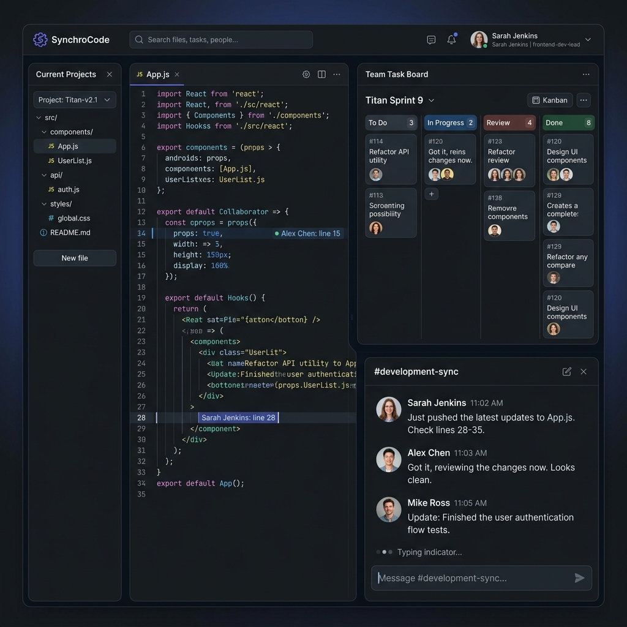The width and height of the screenshot is (627, 627).
Task: Click the To Do column header
Action: coord(391,122)
